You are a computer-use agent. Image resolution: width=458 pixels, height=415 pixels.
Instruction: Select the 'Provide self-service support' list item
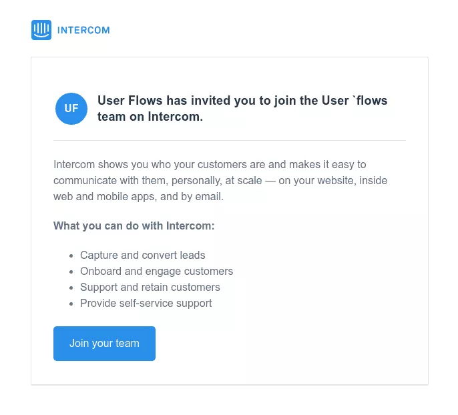coord(146,303)
